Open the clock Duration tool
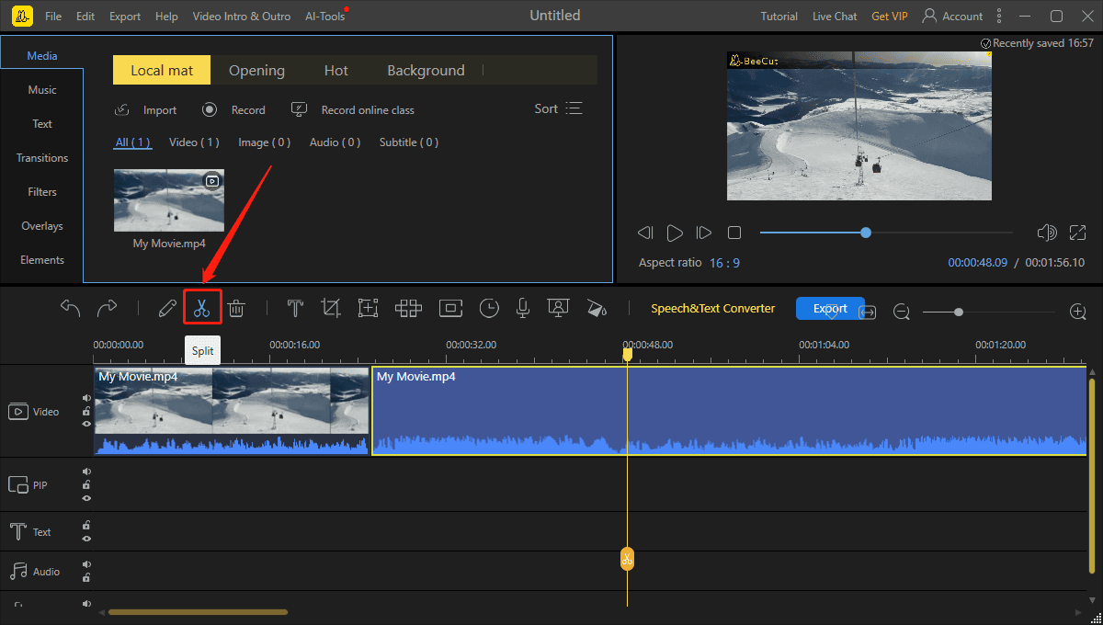 pos(489,309)
